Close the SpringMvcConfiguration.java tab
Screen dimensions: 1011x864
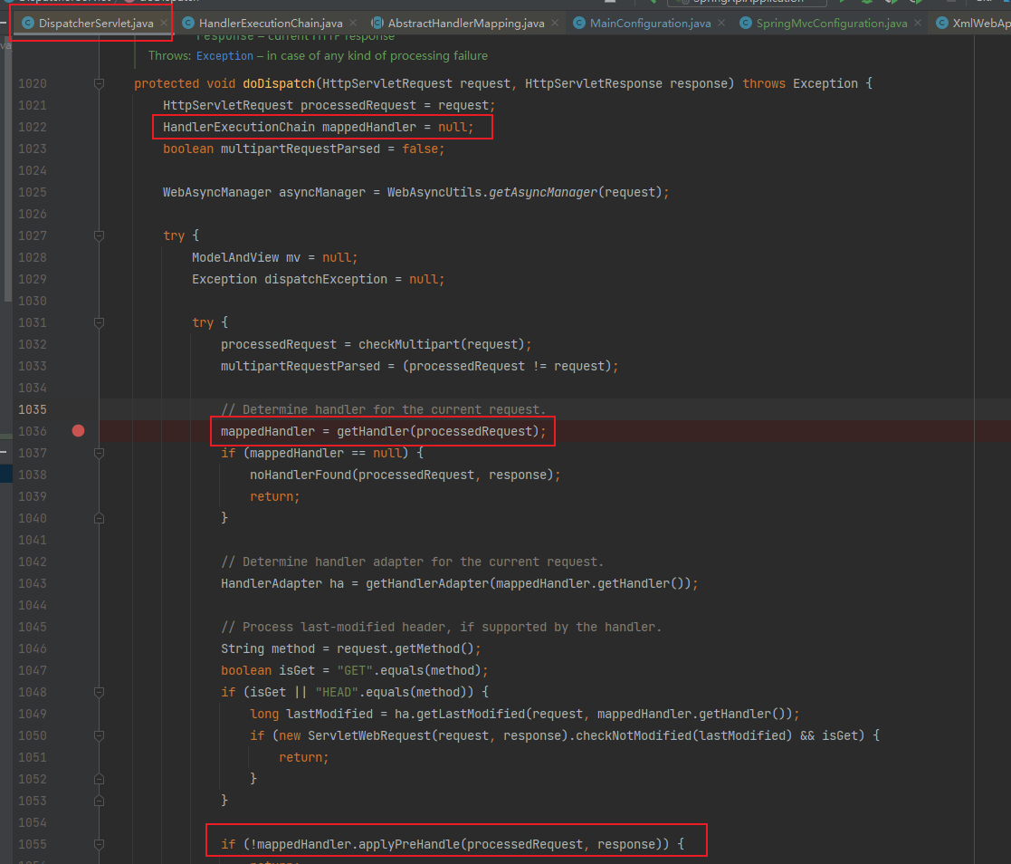[x=918, y=23]
